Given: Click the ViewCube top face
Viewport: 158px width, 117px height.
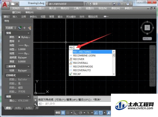Looking at the screenshot, I should coord(147,28).
